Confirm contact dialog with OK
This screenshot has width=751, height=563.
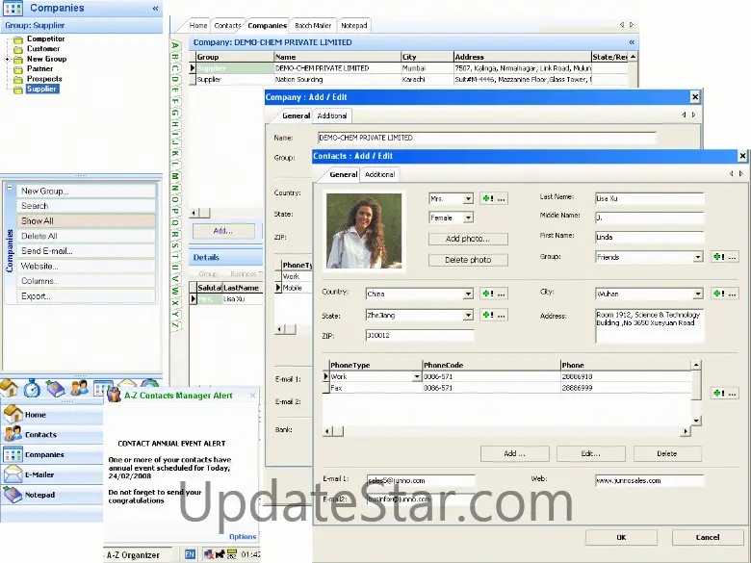621,537
